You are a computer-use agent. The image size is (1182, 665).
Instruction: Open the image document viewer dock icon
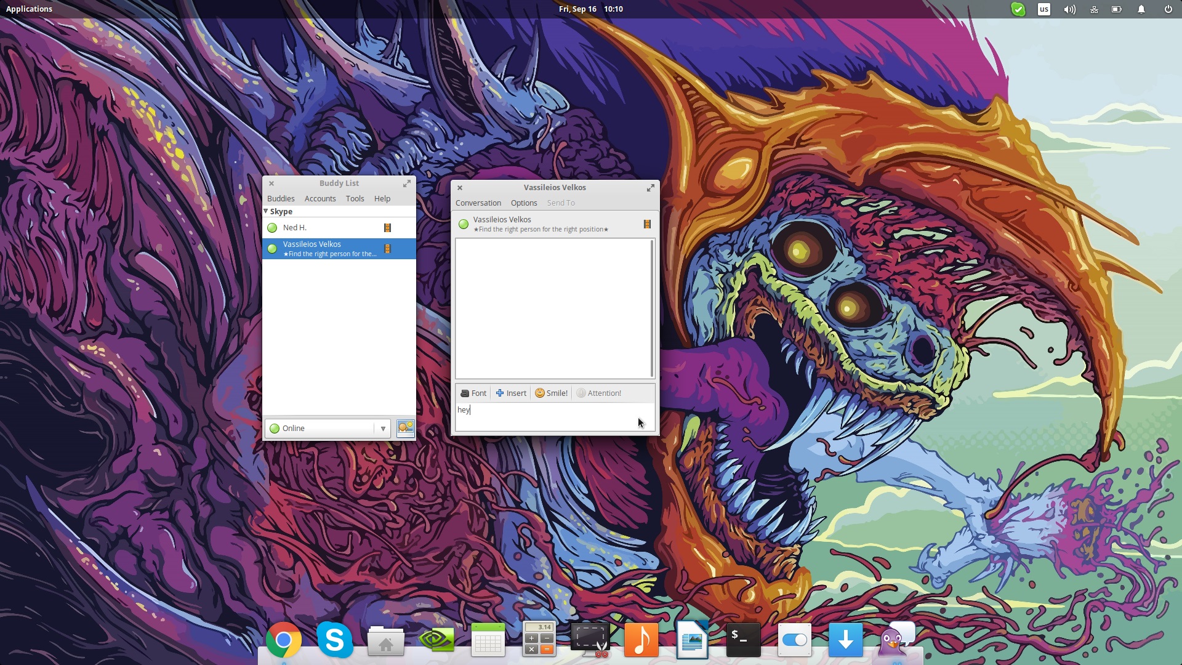[692, 640]
